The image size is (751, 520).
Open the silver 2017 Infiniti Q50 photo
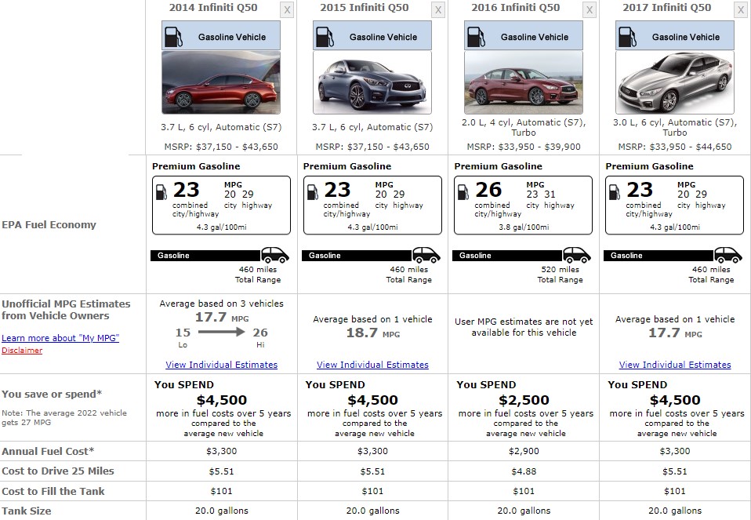tap(674, 82)
